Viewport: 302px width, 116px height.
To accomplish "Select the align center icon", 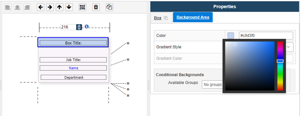I will (18, 7).
